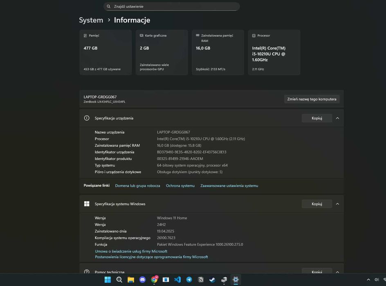The height and width of the screenshot is (286, 386).
Task: Collapse the Pomoc techniczna section
Action: pyautogui.click(x=337, y=272)
